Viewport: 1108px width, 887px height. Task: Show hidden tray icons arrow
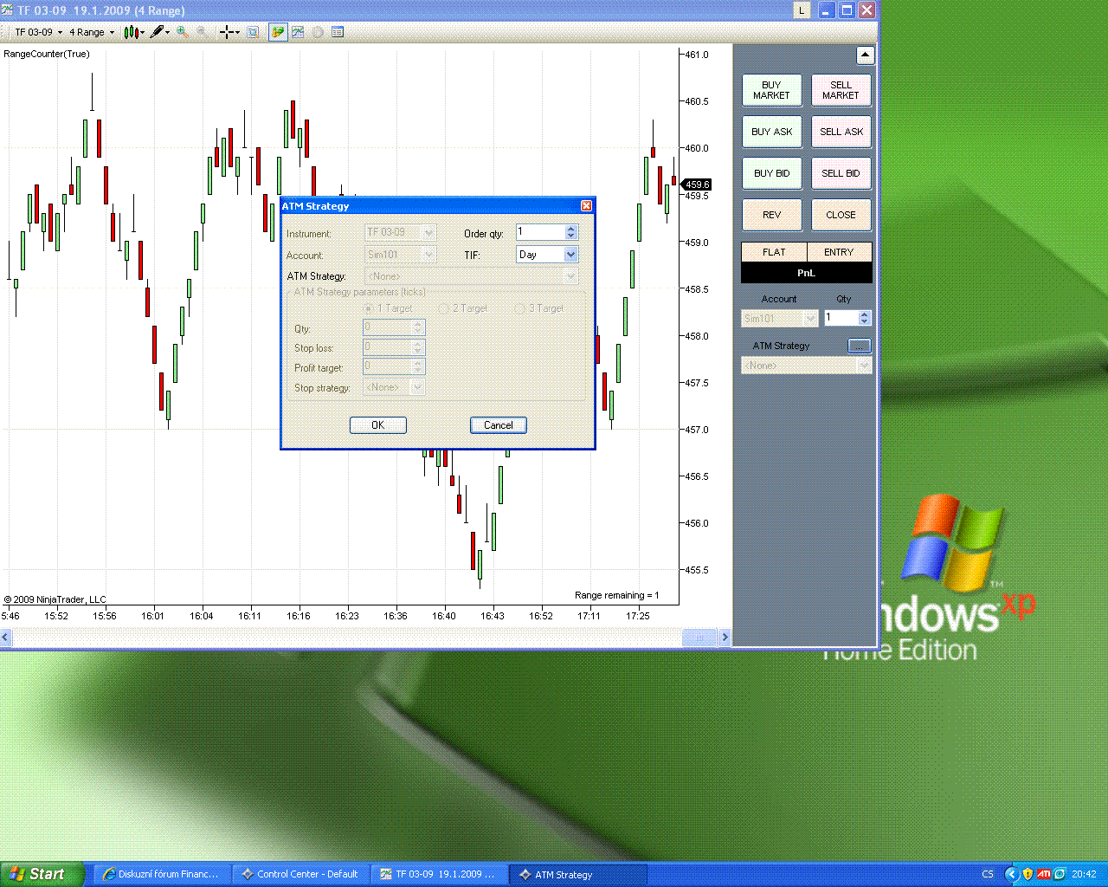tap(1010, 874)
